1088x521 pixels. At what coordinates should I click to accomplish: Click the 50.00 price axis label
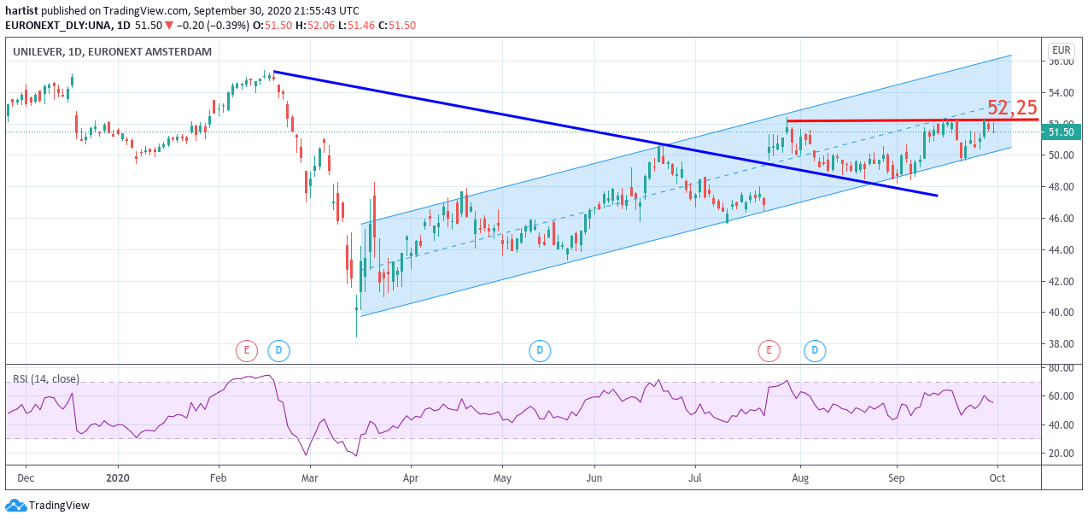click(1061, 155)
